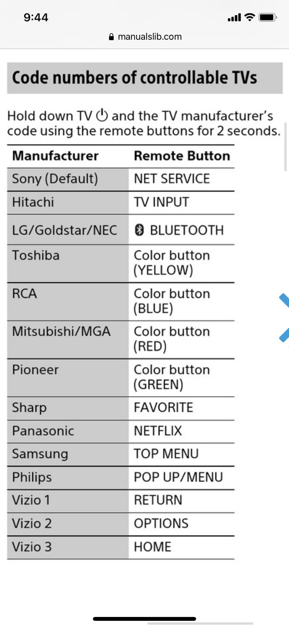The height and width of the screenshot is (627, 289).
Task: Tap the 'Manufacturer' column header
Action: click(55, 156)
